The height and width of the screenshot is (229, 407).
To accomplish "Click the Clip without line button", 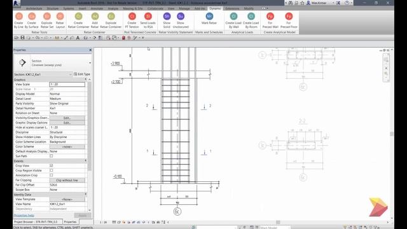I will (x=67, y=180).
